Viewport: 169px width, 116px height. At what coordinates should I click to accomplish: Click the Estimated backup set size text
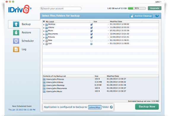(143, 101)
